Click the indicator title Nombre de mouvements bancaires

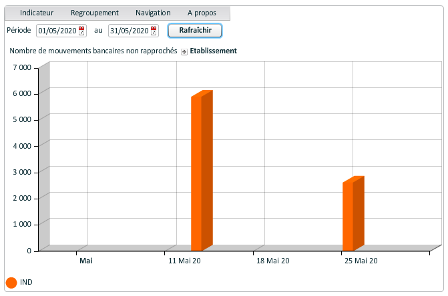93,51
